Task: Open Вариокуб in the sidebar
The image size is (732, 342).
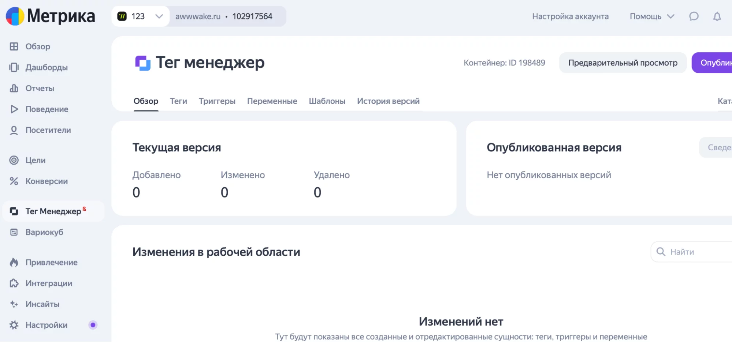Action: 44,232
